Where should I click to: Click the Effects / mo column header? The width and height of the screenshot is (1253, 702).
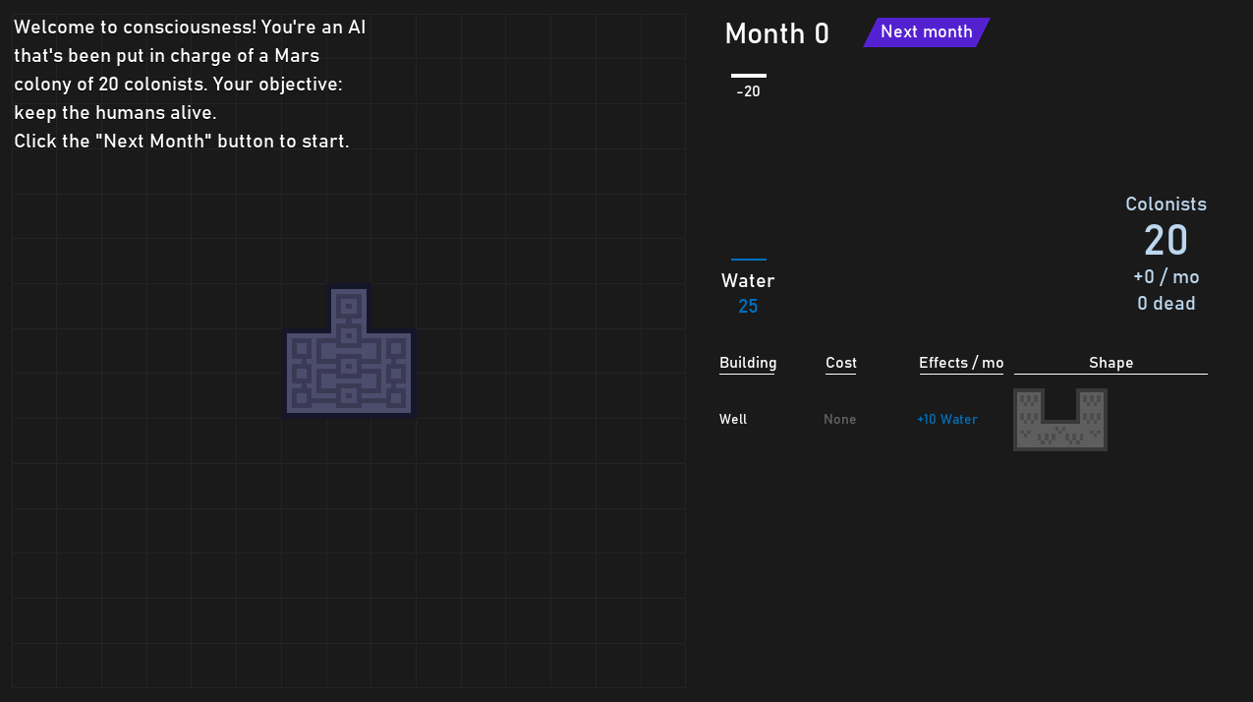(x=961, y=363)
